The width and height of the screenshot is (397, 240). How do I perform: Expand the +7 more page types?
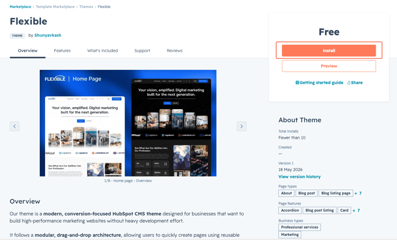point(358,193)
